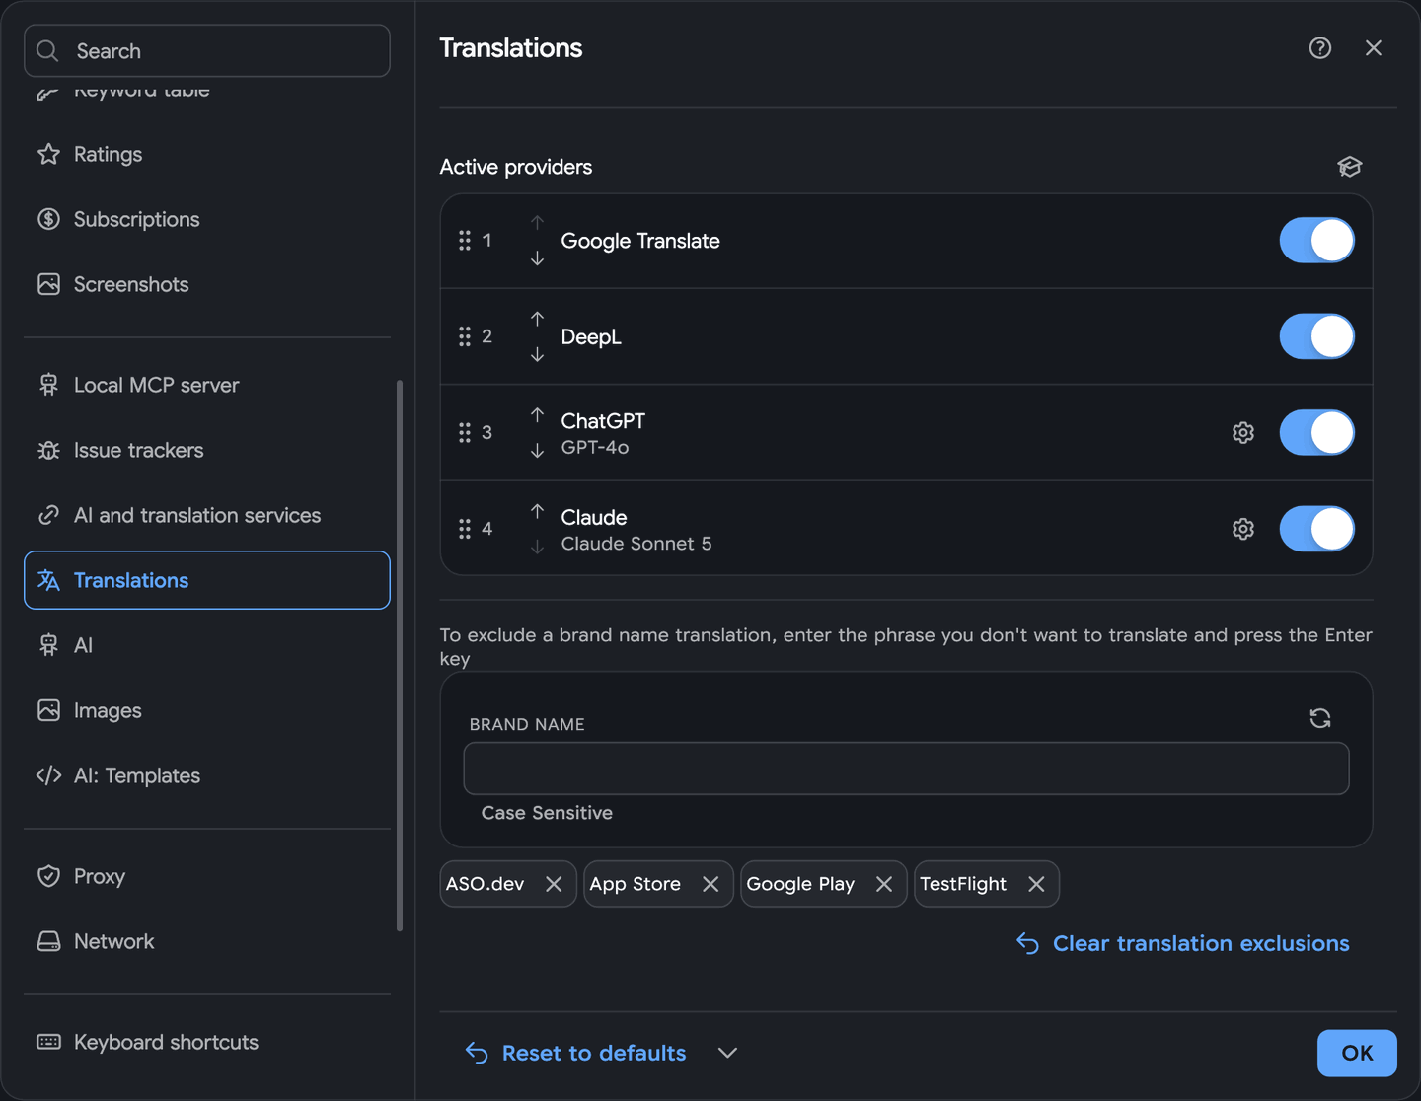1421x1101 pixels.
Task: Remove the Google Play exclusion tag
Action: tap(884, 884)
